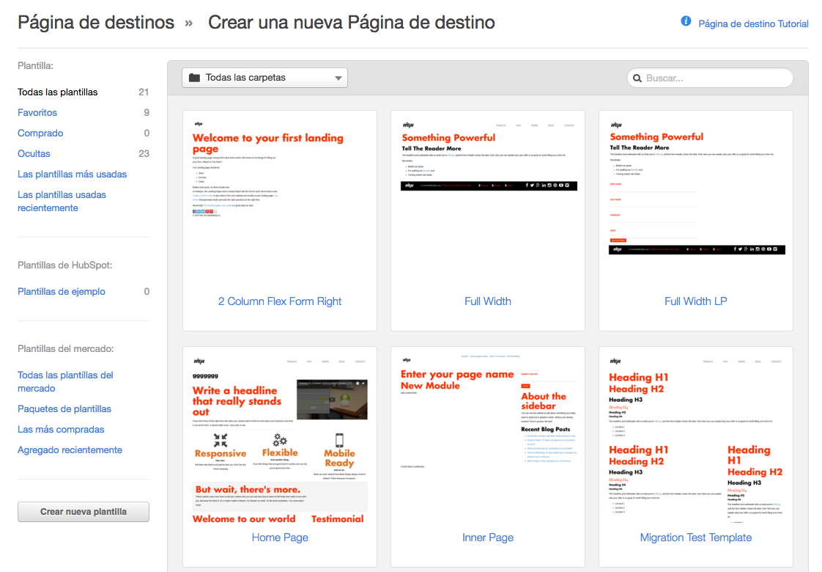Viewport: 822px width, 572px height.
Task: Open Página de destino Tutorial link
Action: [753, 23]
